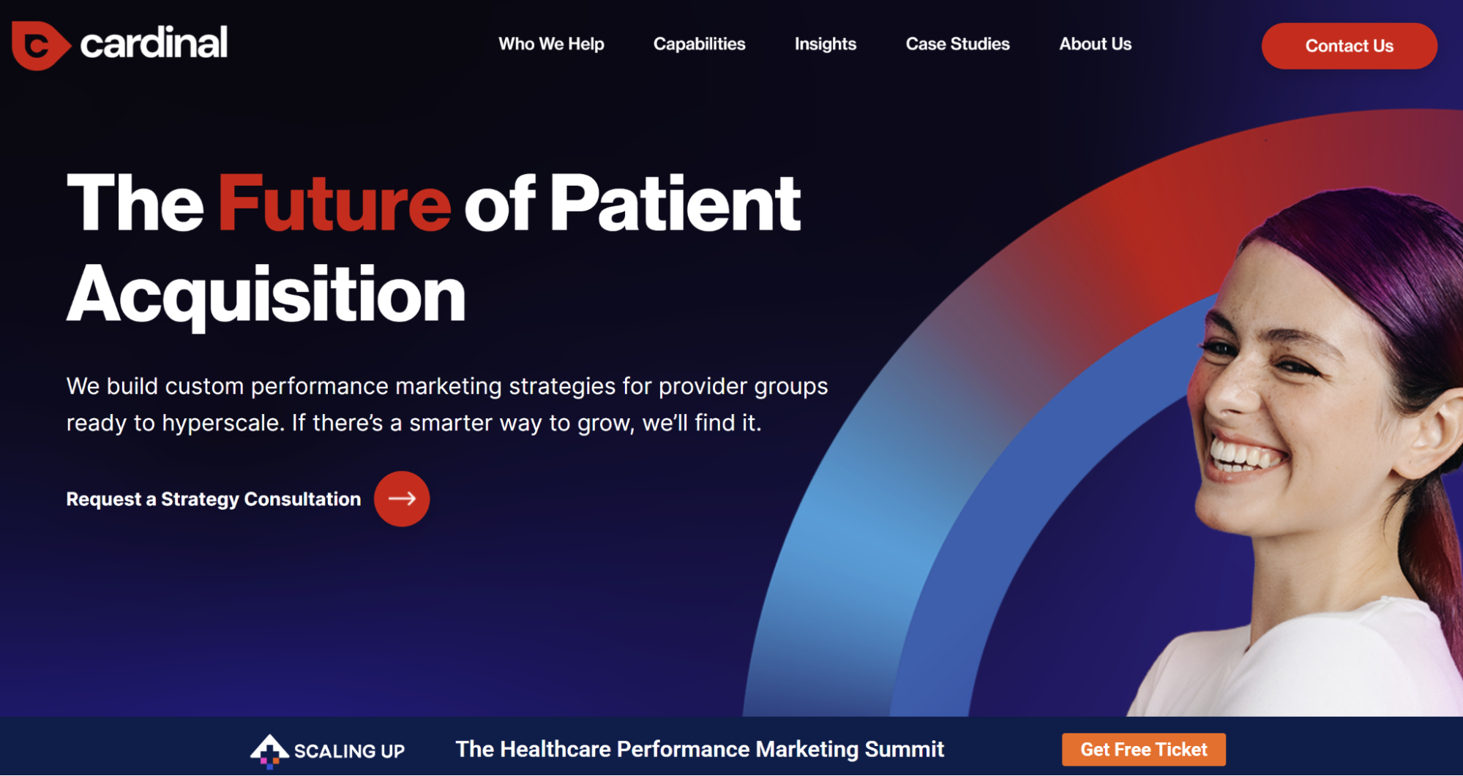The image size is (1463, 776).
Task: Click The Healthcare Performance Marketing Summit title
Action: [x=699, y=749]
